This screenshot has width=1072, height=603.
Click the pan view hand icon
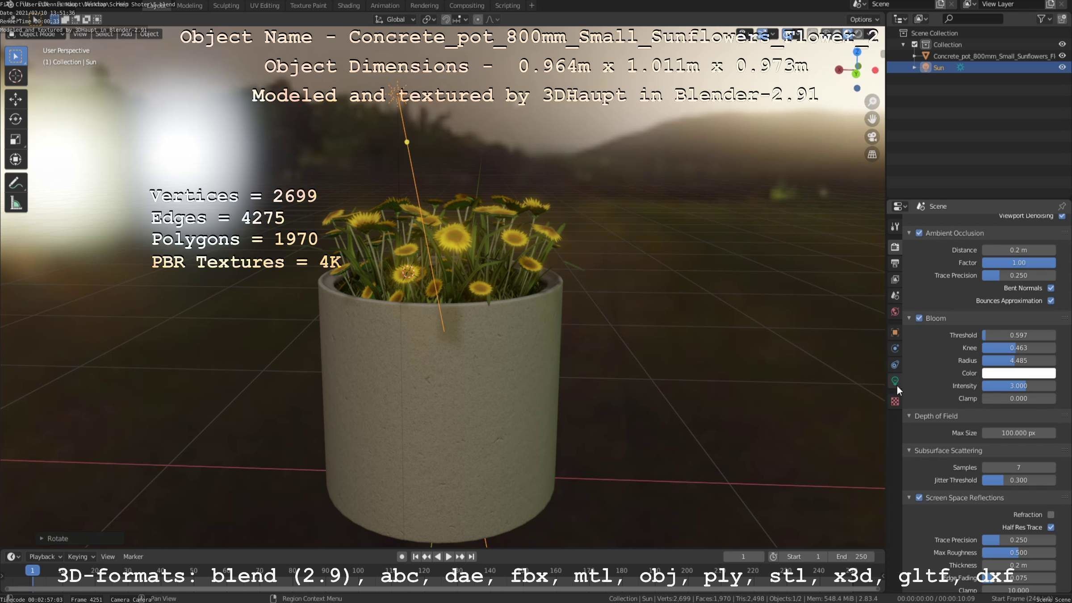coord(872,119)
